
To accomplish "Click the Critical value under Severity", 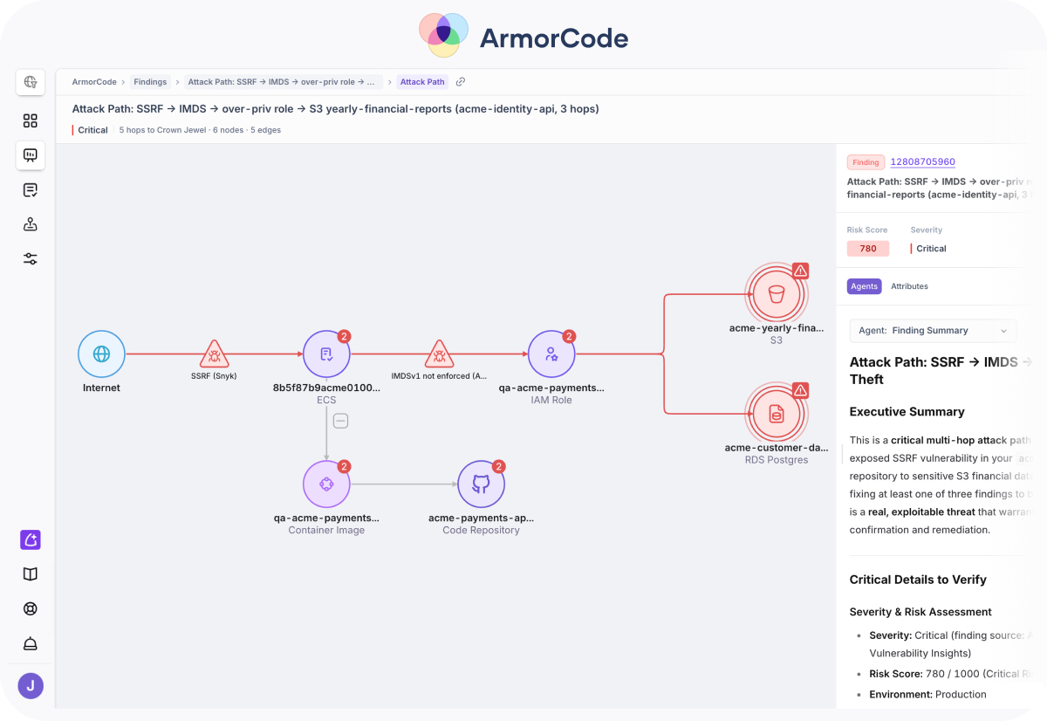I will (931, 249).
